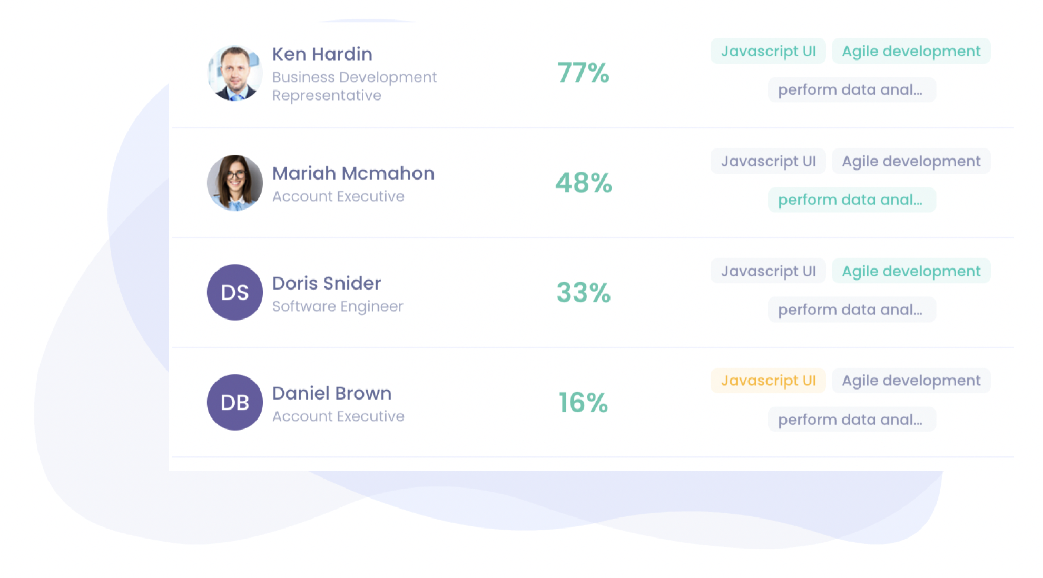Select Daniel Brown's name
Viewport: 1043px width, 578px height.
pos(331,393)
